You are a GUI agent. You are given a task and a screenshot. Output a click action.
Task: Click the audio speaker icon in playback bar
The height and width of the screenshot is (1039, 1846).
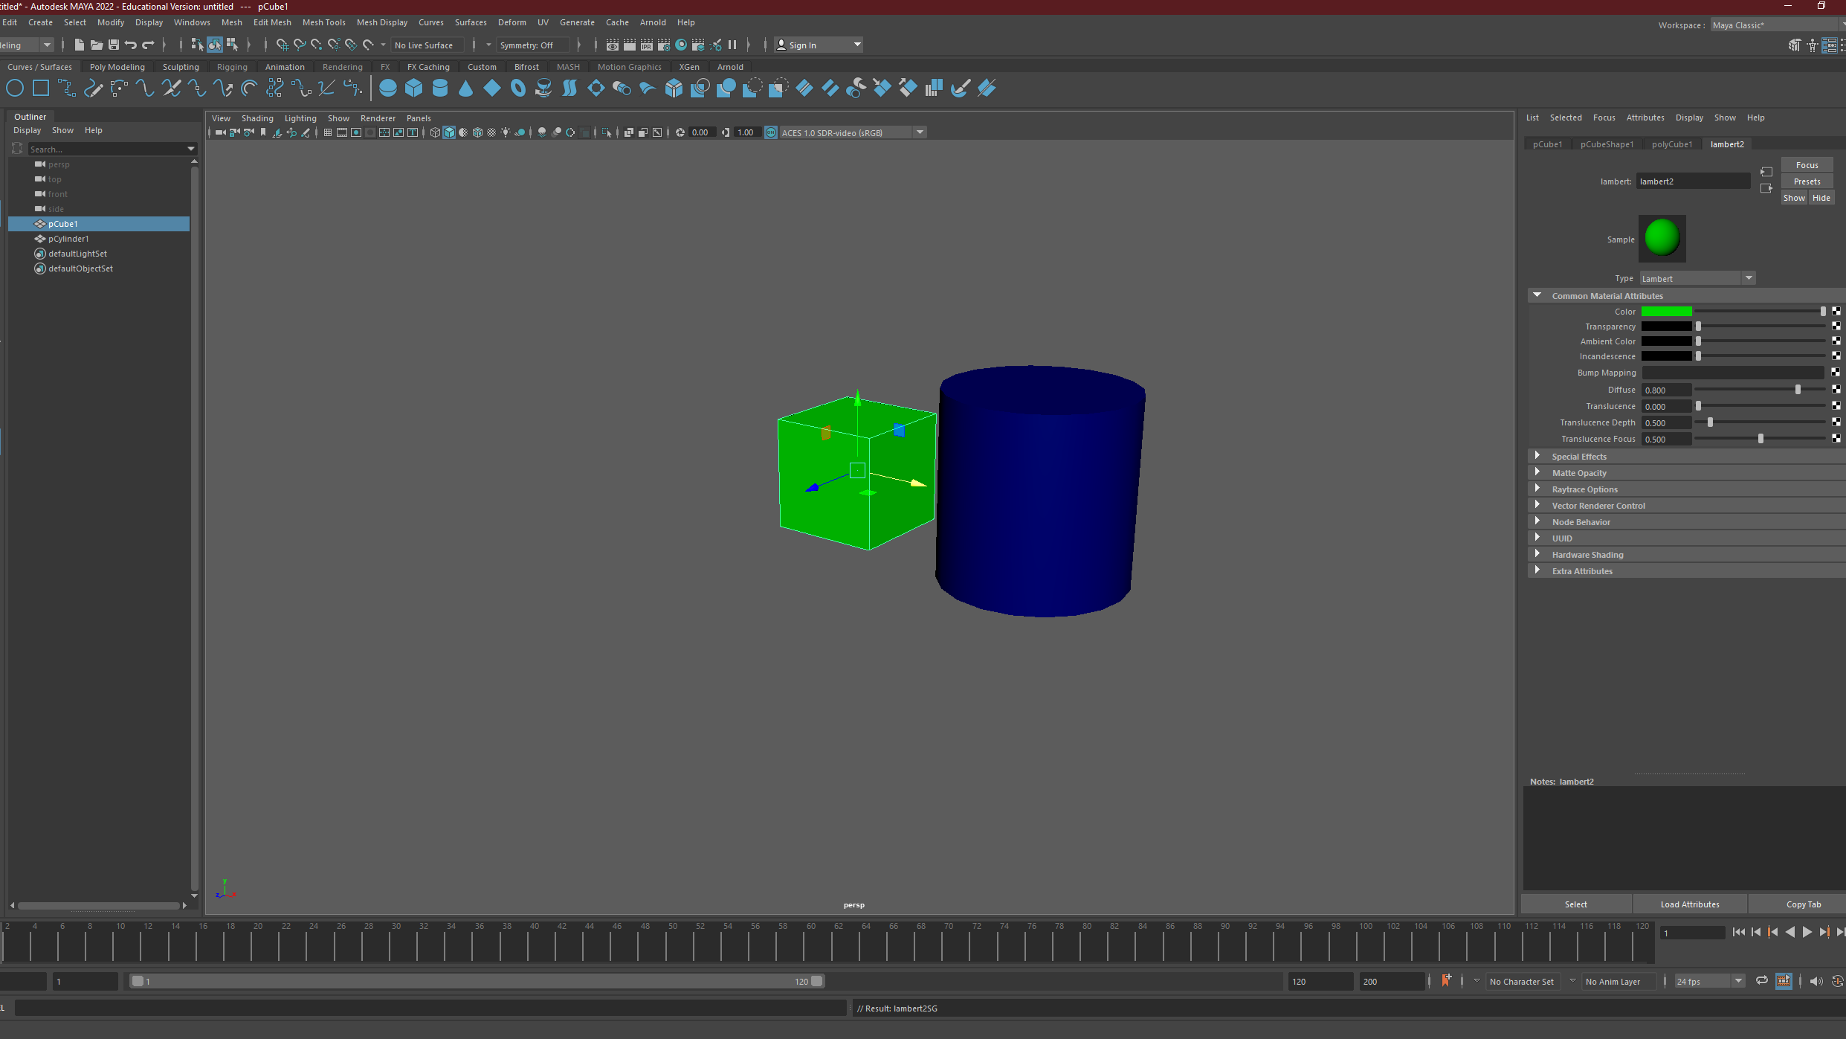(1816, 981)
